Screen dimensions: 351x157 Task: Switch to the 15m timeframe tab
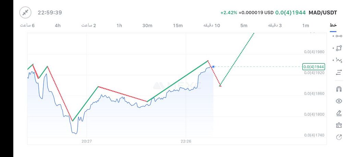pyautogui.click(x=178, y=26)
